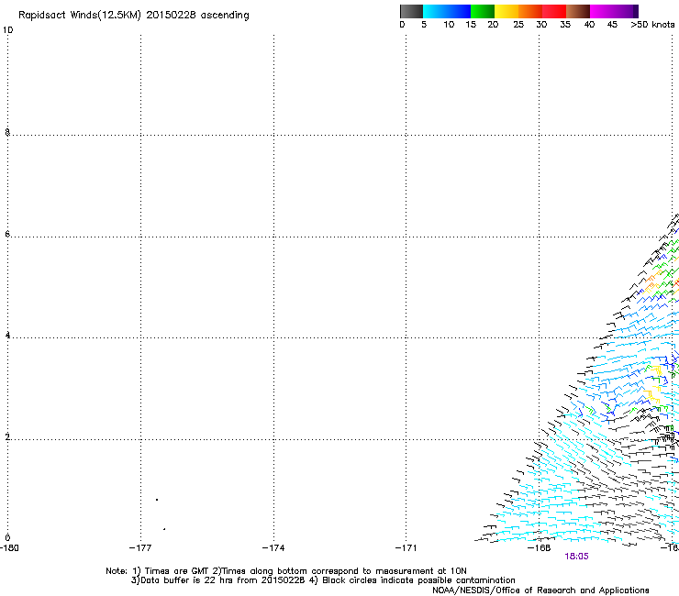
Task: Click the yellow 20-25 knots color band
Action: tap(506, 11)
